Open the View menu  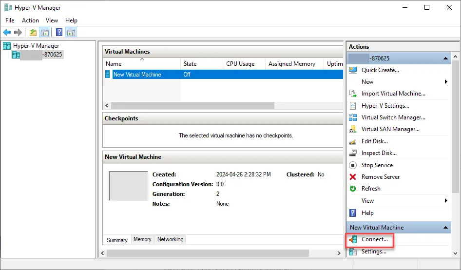pos(52,20)
